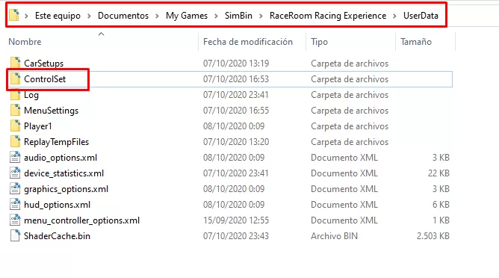This screenshot has height=278, width=499.
Task: Select the MenuSettings folder icon
Action: pyautogui.click(x=15, y=110)
